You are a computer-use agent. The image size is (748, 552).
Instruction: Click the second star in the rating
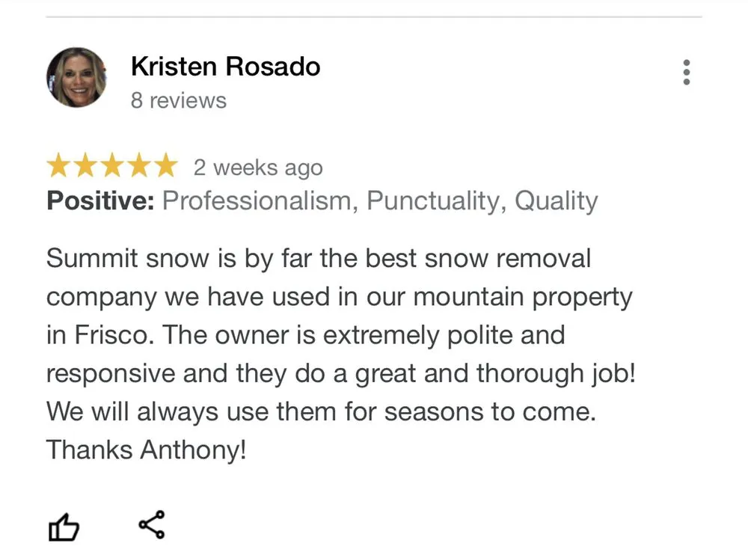[85, 165]
